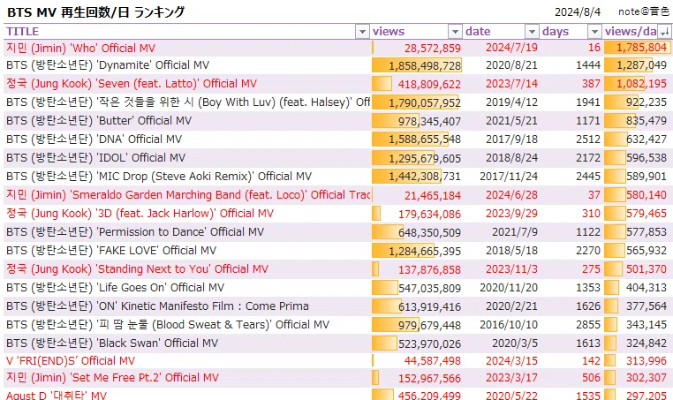Select the BTS 'IDOL' Official MV title
This screenshot has height=400, width=673.
click(x=95, y=157)
